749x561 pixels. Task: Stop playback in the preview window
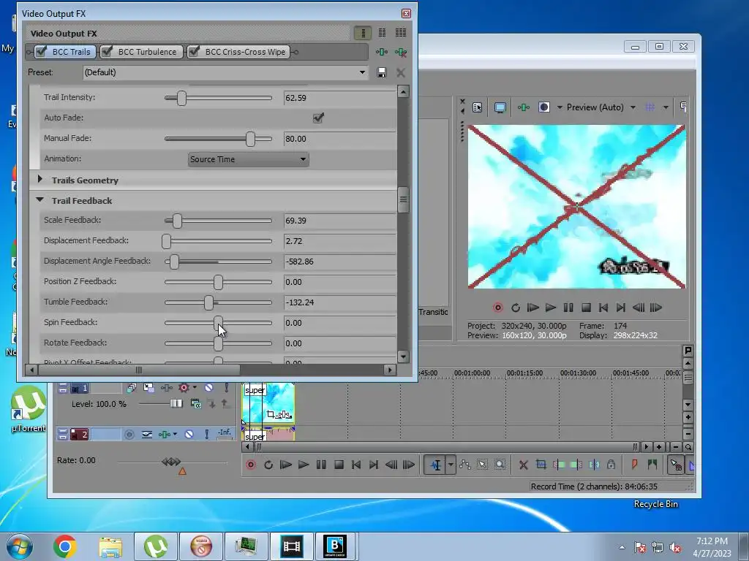586,308
